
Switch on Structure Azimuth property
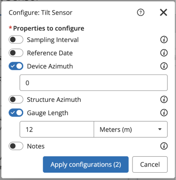(x=16, y=99)
